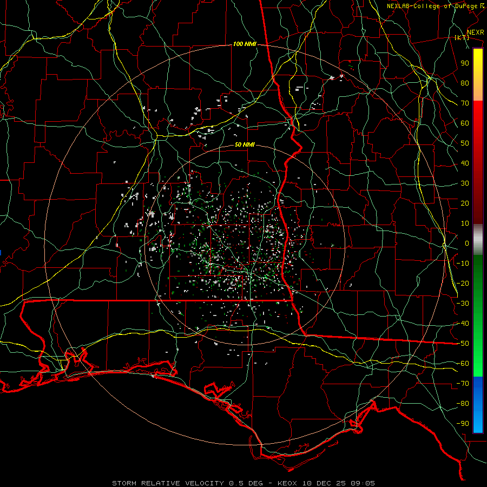The height and width of the screenshot is (487, 487).
Task: Click the -10 value on the velocity scale
Action: 463,264
